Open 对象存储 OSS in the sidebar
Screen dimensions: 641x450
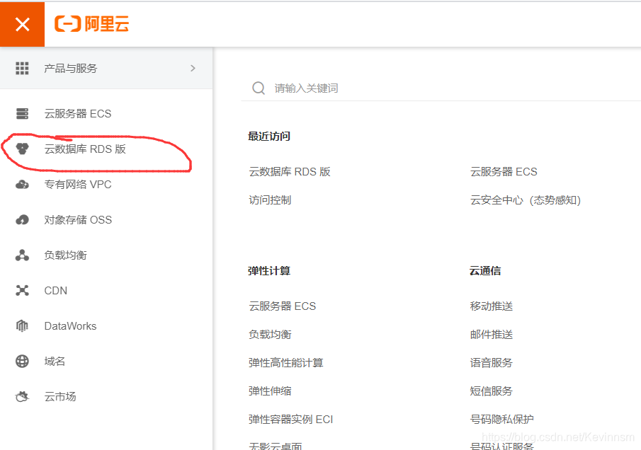click(x=78, y=220)
